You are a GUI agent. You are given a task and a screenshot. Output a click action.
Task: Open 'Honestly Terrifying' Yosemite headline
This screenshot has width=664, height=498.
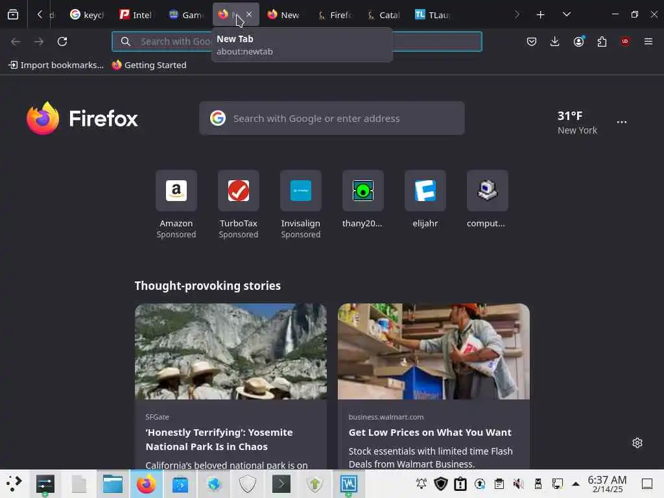219,440
